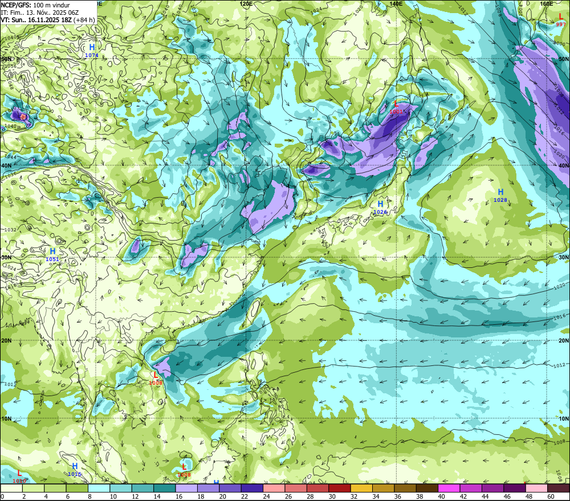Click L 1008 low beside purple wind patch

pos(156,378)
